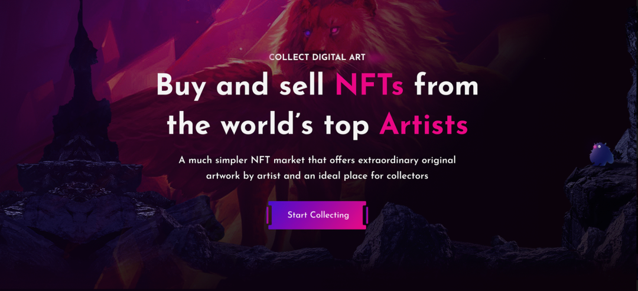Click the red crystal shard beside the tower
Image resolution: width=638 pixels, height=291 pixels.
(110, 45)
